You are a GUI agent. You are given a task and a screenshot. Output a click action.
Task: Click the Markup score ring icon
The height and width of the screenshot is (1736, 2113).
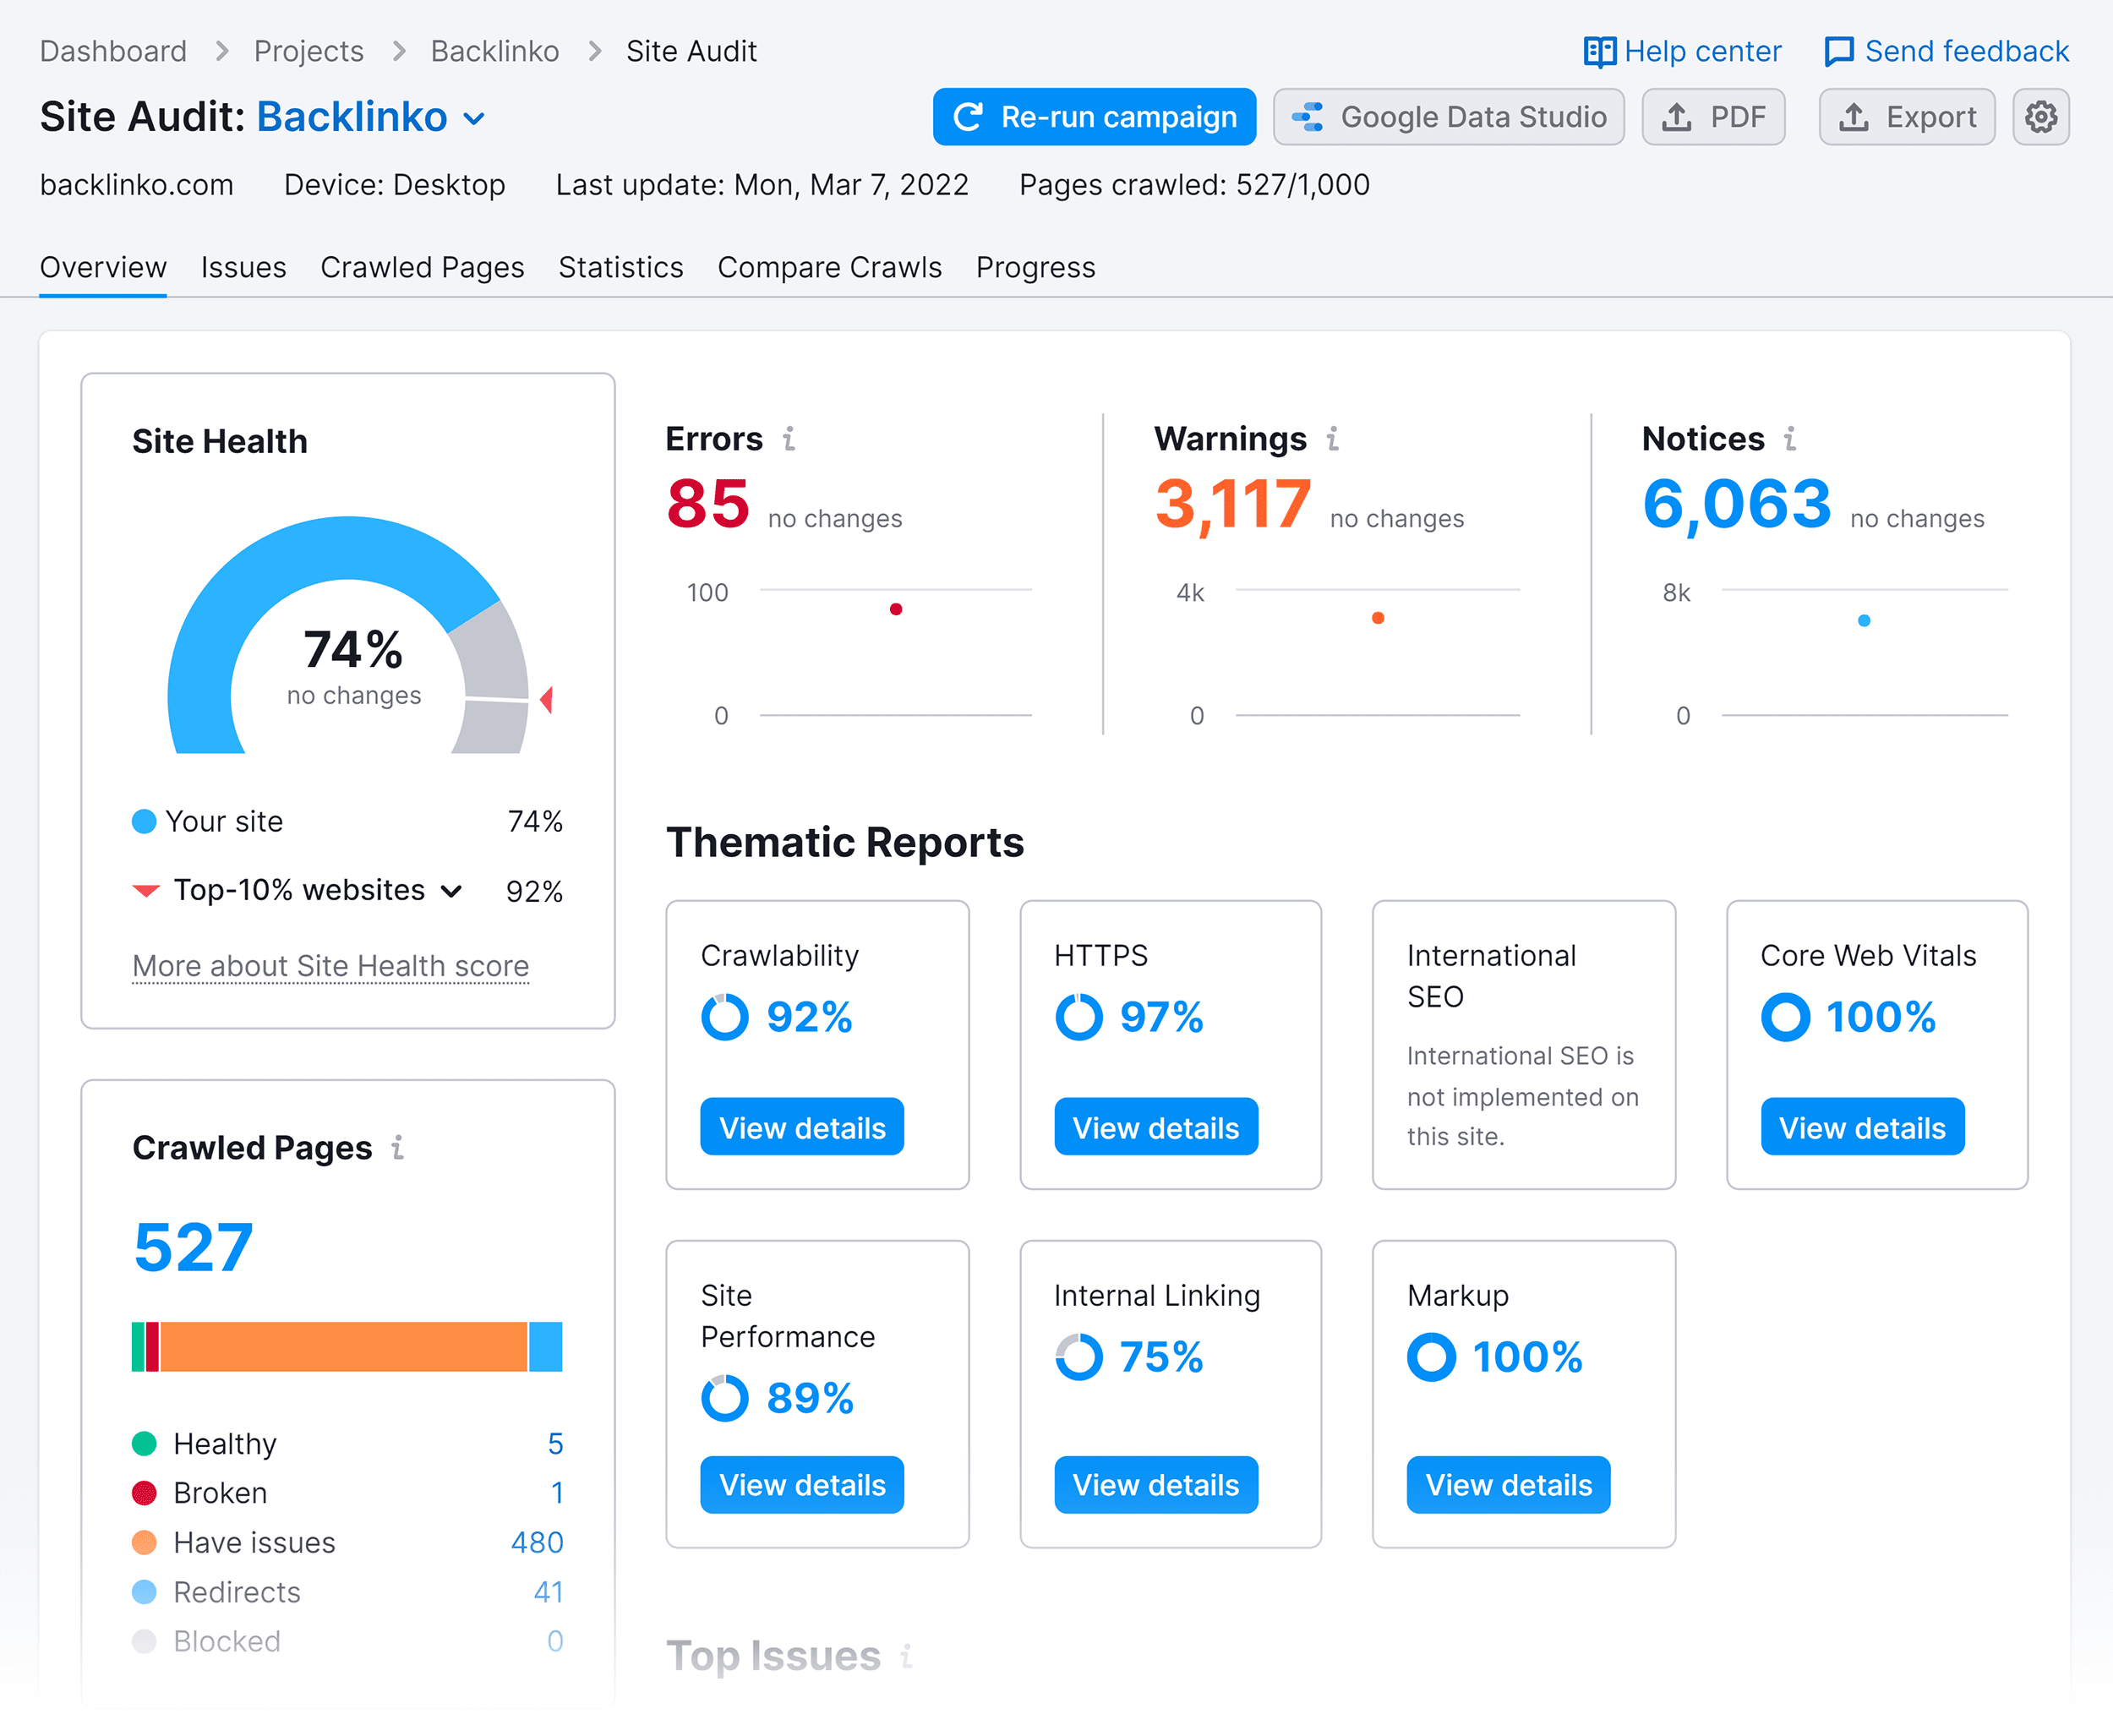[1432, 1357]
